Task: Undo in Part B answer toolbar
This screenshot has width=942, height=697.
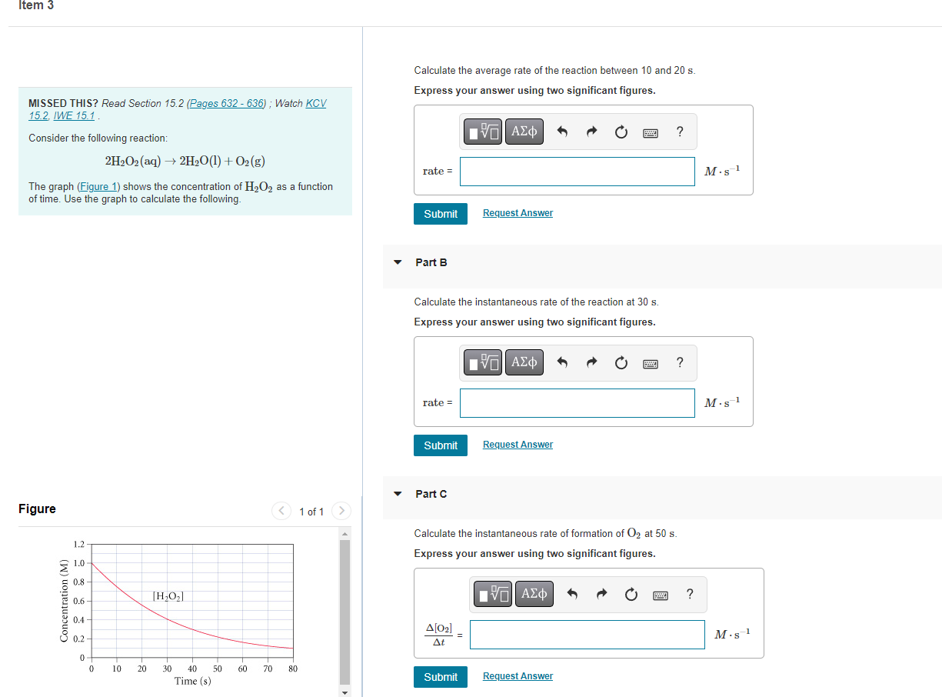Action: coord(562,363)
